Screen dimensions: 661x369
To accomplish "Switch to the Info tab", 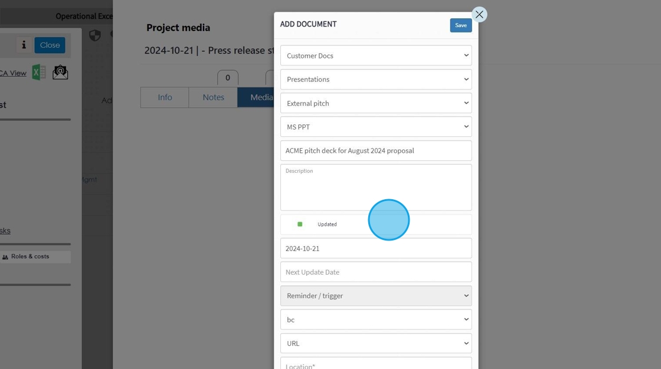I will (165, 97).
